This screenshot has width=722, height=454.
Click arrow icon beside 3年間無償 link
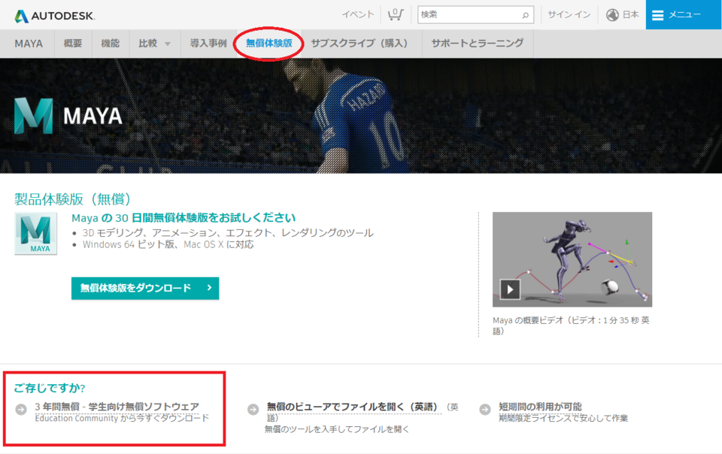coord(21,409)
